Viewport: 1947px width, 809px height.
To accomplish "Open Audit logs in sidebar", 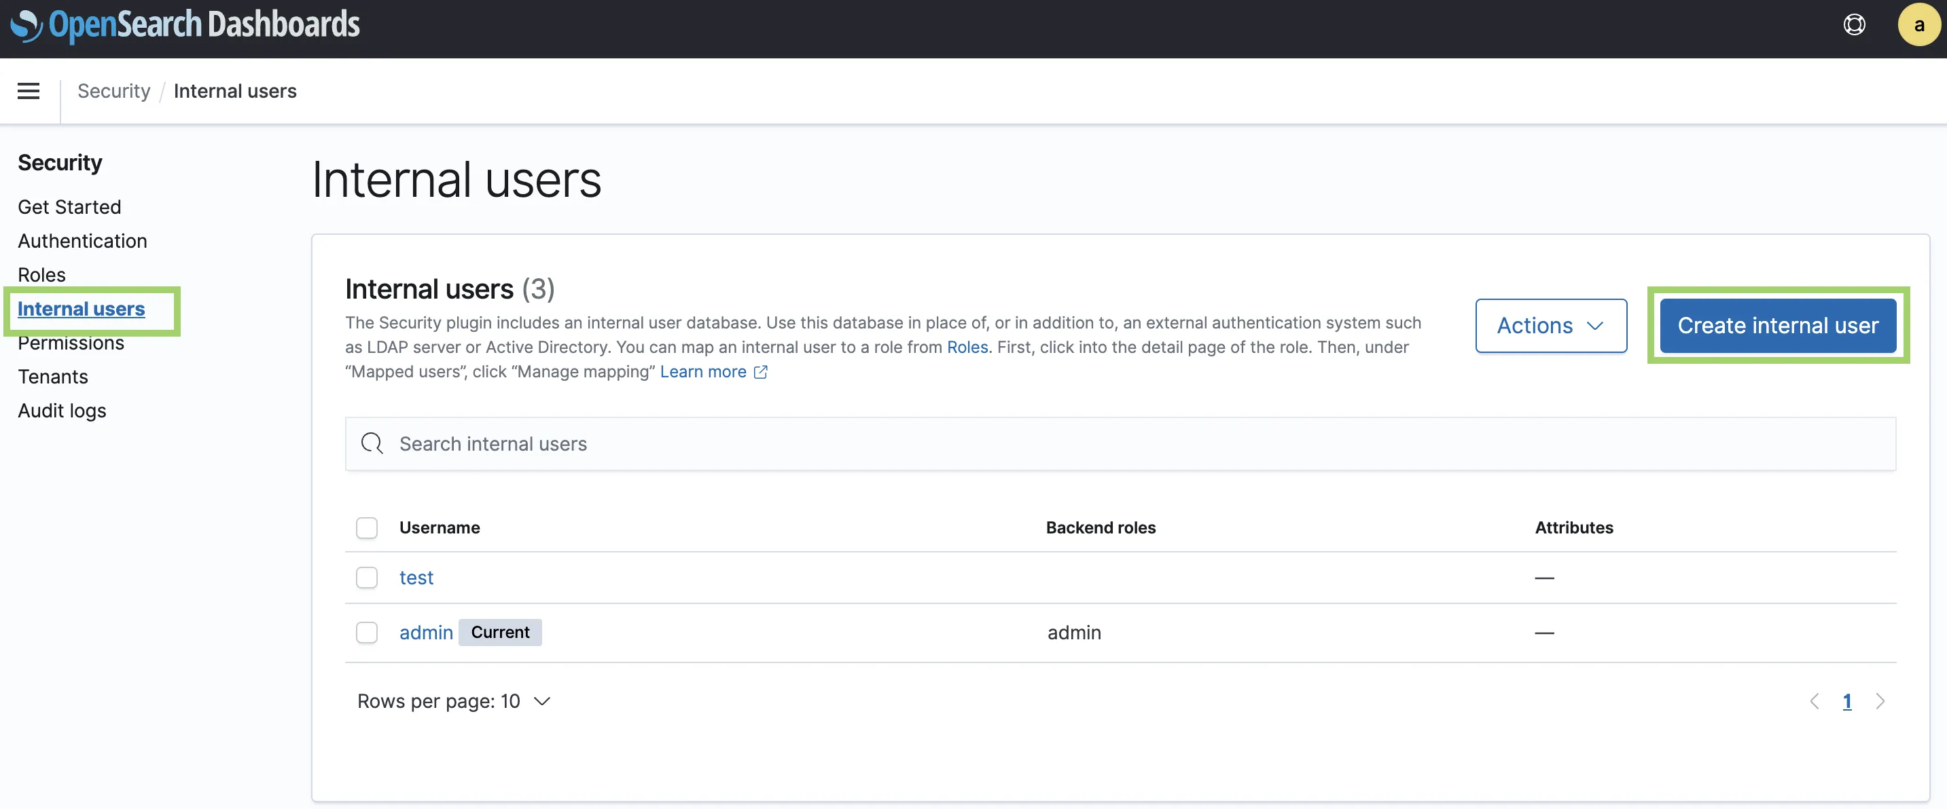I will point(62,410).
